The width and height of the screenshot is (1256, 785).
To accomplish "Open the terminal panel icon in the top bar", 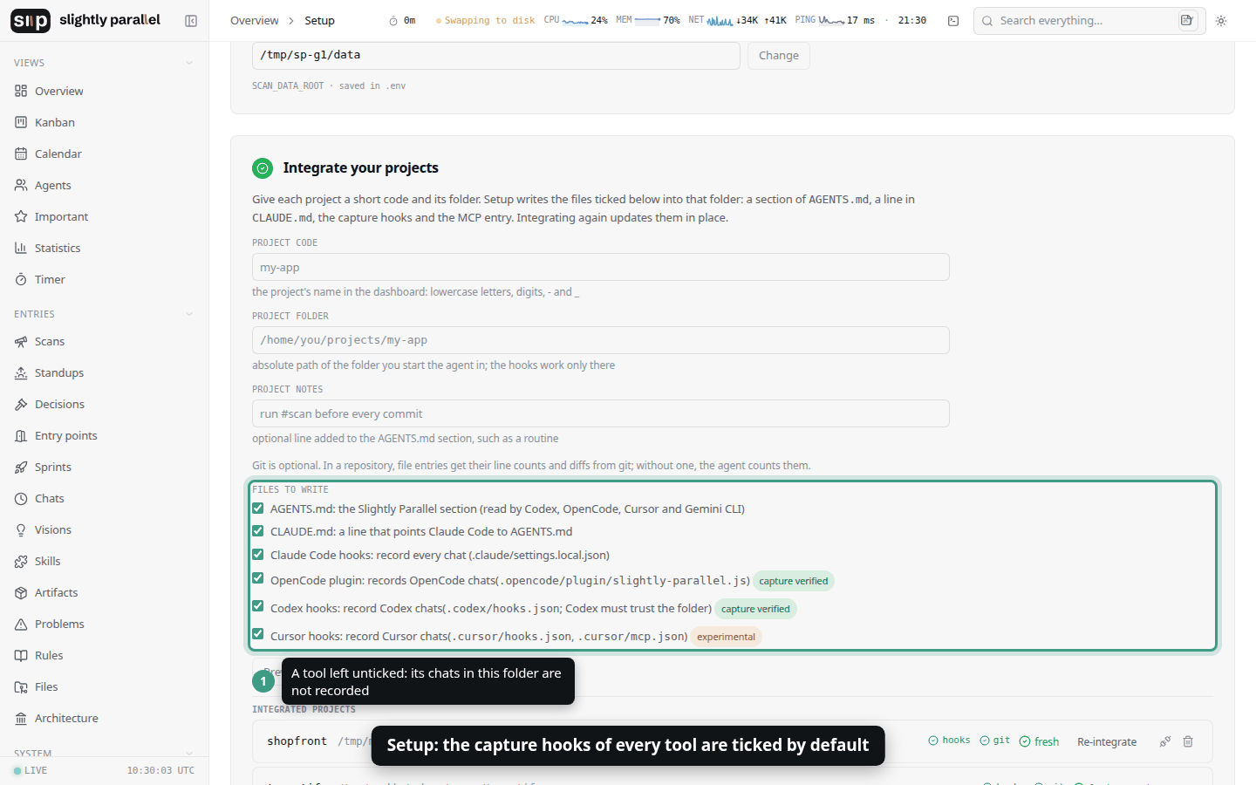I will [x=953, y=21].
